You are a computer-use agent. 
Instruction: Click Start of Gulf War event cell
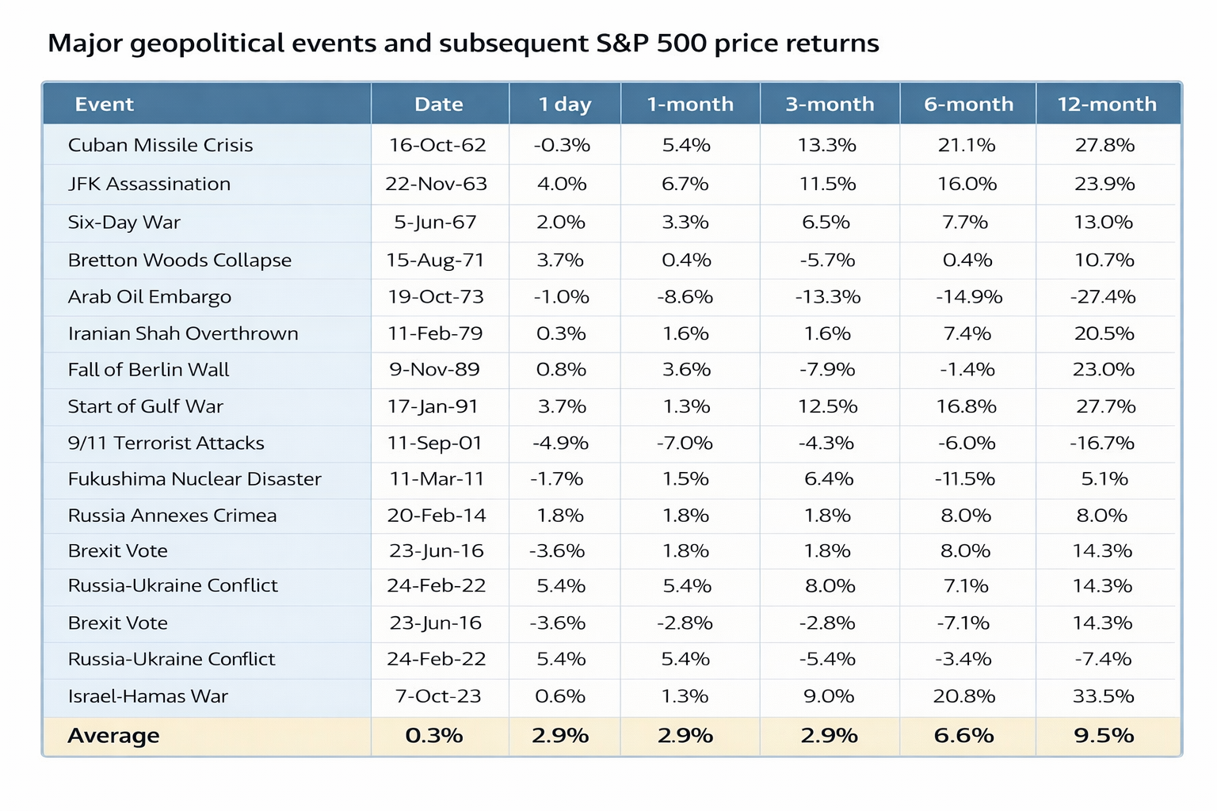146,406
